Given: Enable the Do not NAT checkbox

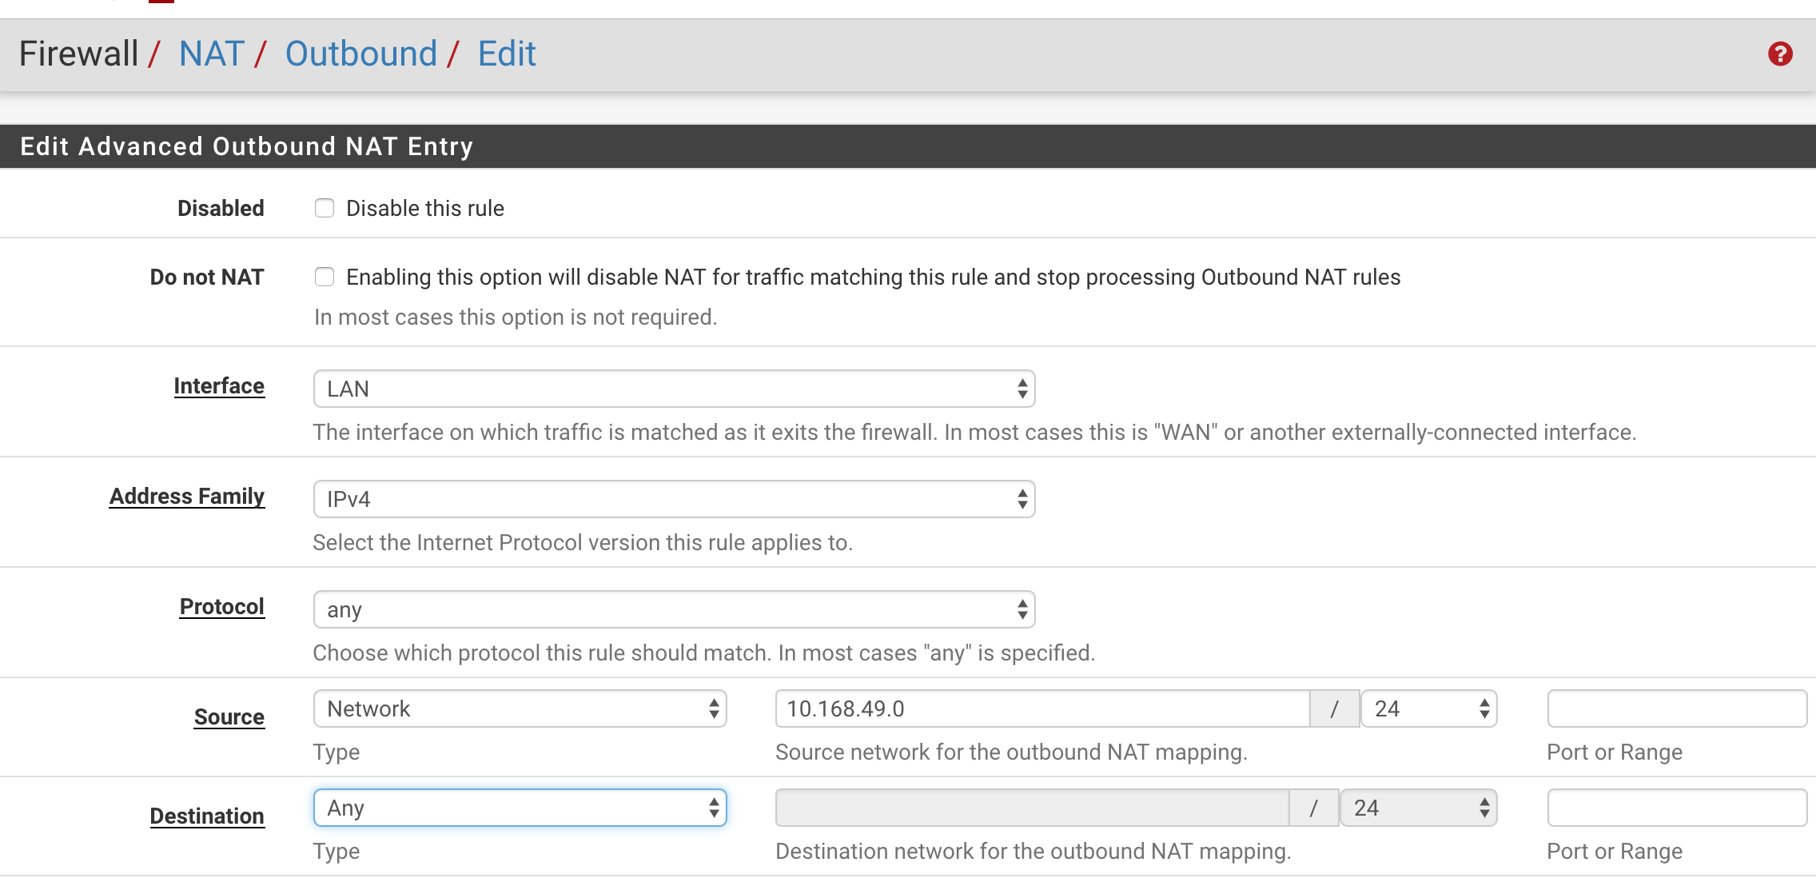Looking at the screenshot, I should pyautogui.click(x=325, y=276).
